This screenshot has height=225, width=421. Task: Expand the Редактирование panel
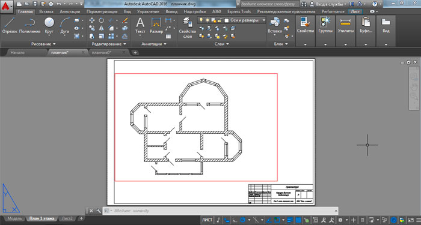pyautogui.click(x=108, y=44)
